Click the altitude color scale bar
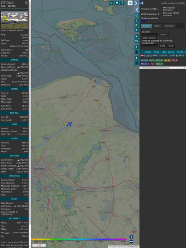This screenshot has width=186, height=248. 79,239
